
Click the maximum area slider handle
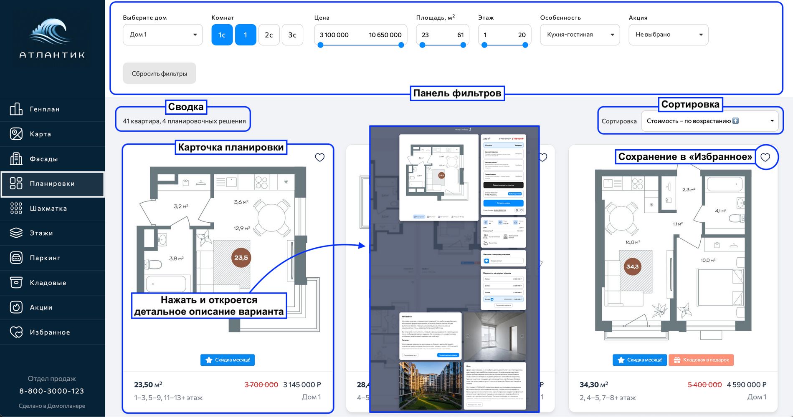pos(463,45)
